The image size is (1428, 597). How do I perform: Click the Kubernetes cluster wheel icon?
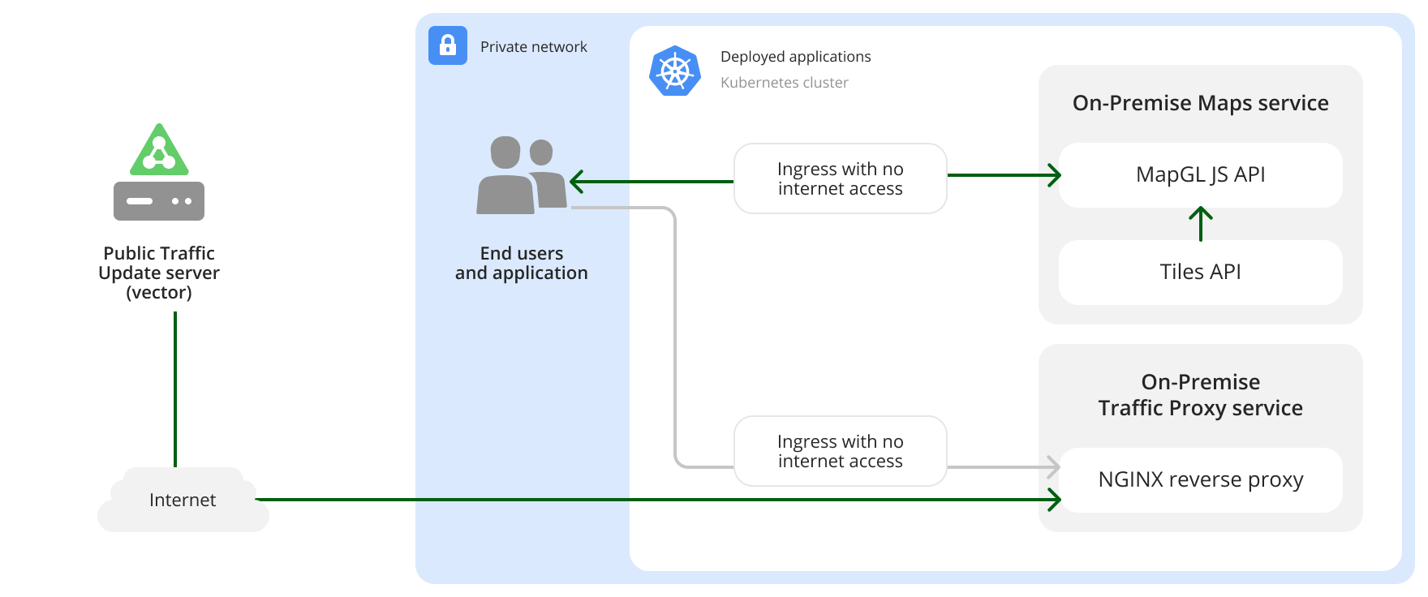[675, 71]
